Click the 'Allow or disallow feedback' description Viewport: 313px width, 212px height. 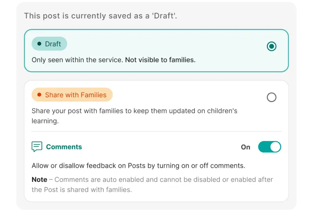tap(139, 166)
